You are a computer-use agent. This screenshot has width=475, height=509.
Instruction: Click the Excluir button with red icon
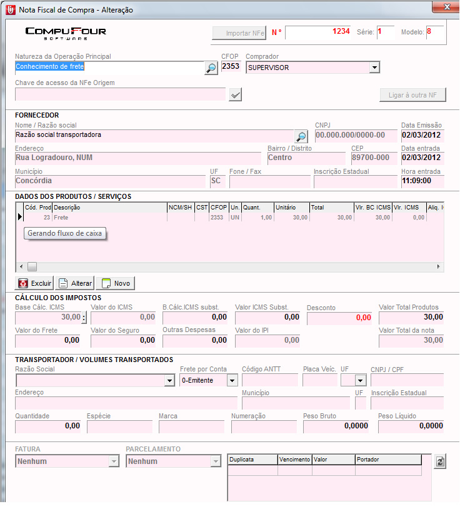tap(35, 283)
